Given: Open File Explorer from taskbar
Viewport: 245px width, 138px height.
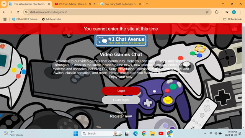Looking at the screenshot, I should point(152,133).
